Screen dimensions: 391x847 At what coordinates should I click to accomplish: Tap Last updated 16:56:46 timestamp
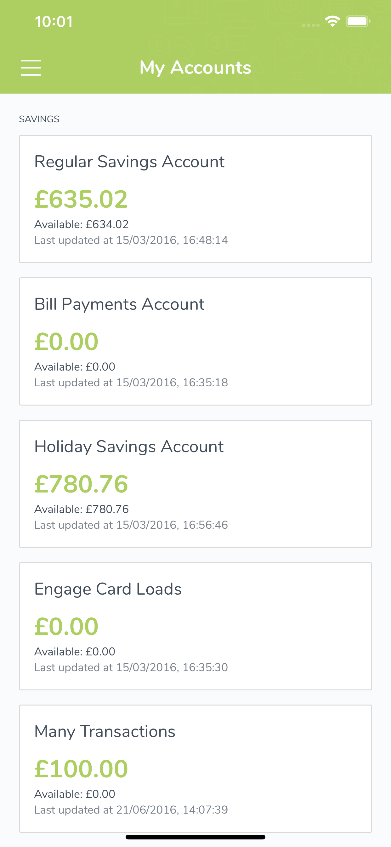tap(131, 525)
